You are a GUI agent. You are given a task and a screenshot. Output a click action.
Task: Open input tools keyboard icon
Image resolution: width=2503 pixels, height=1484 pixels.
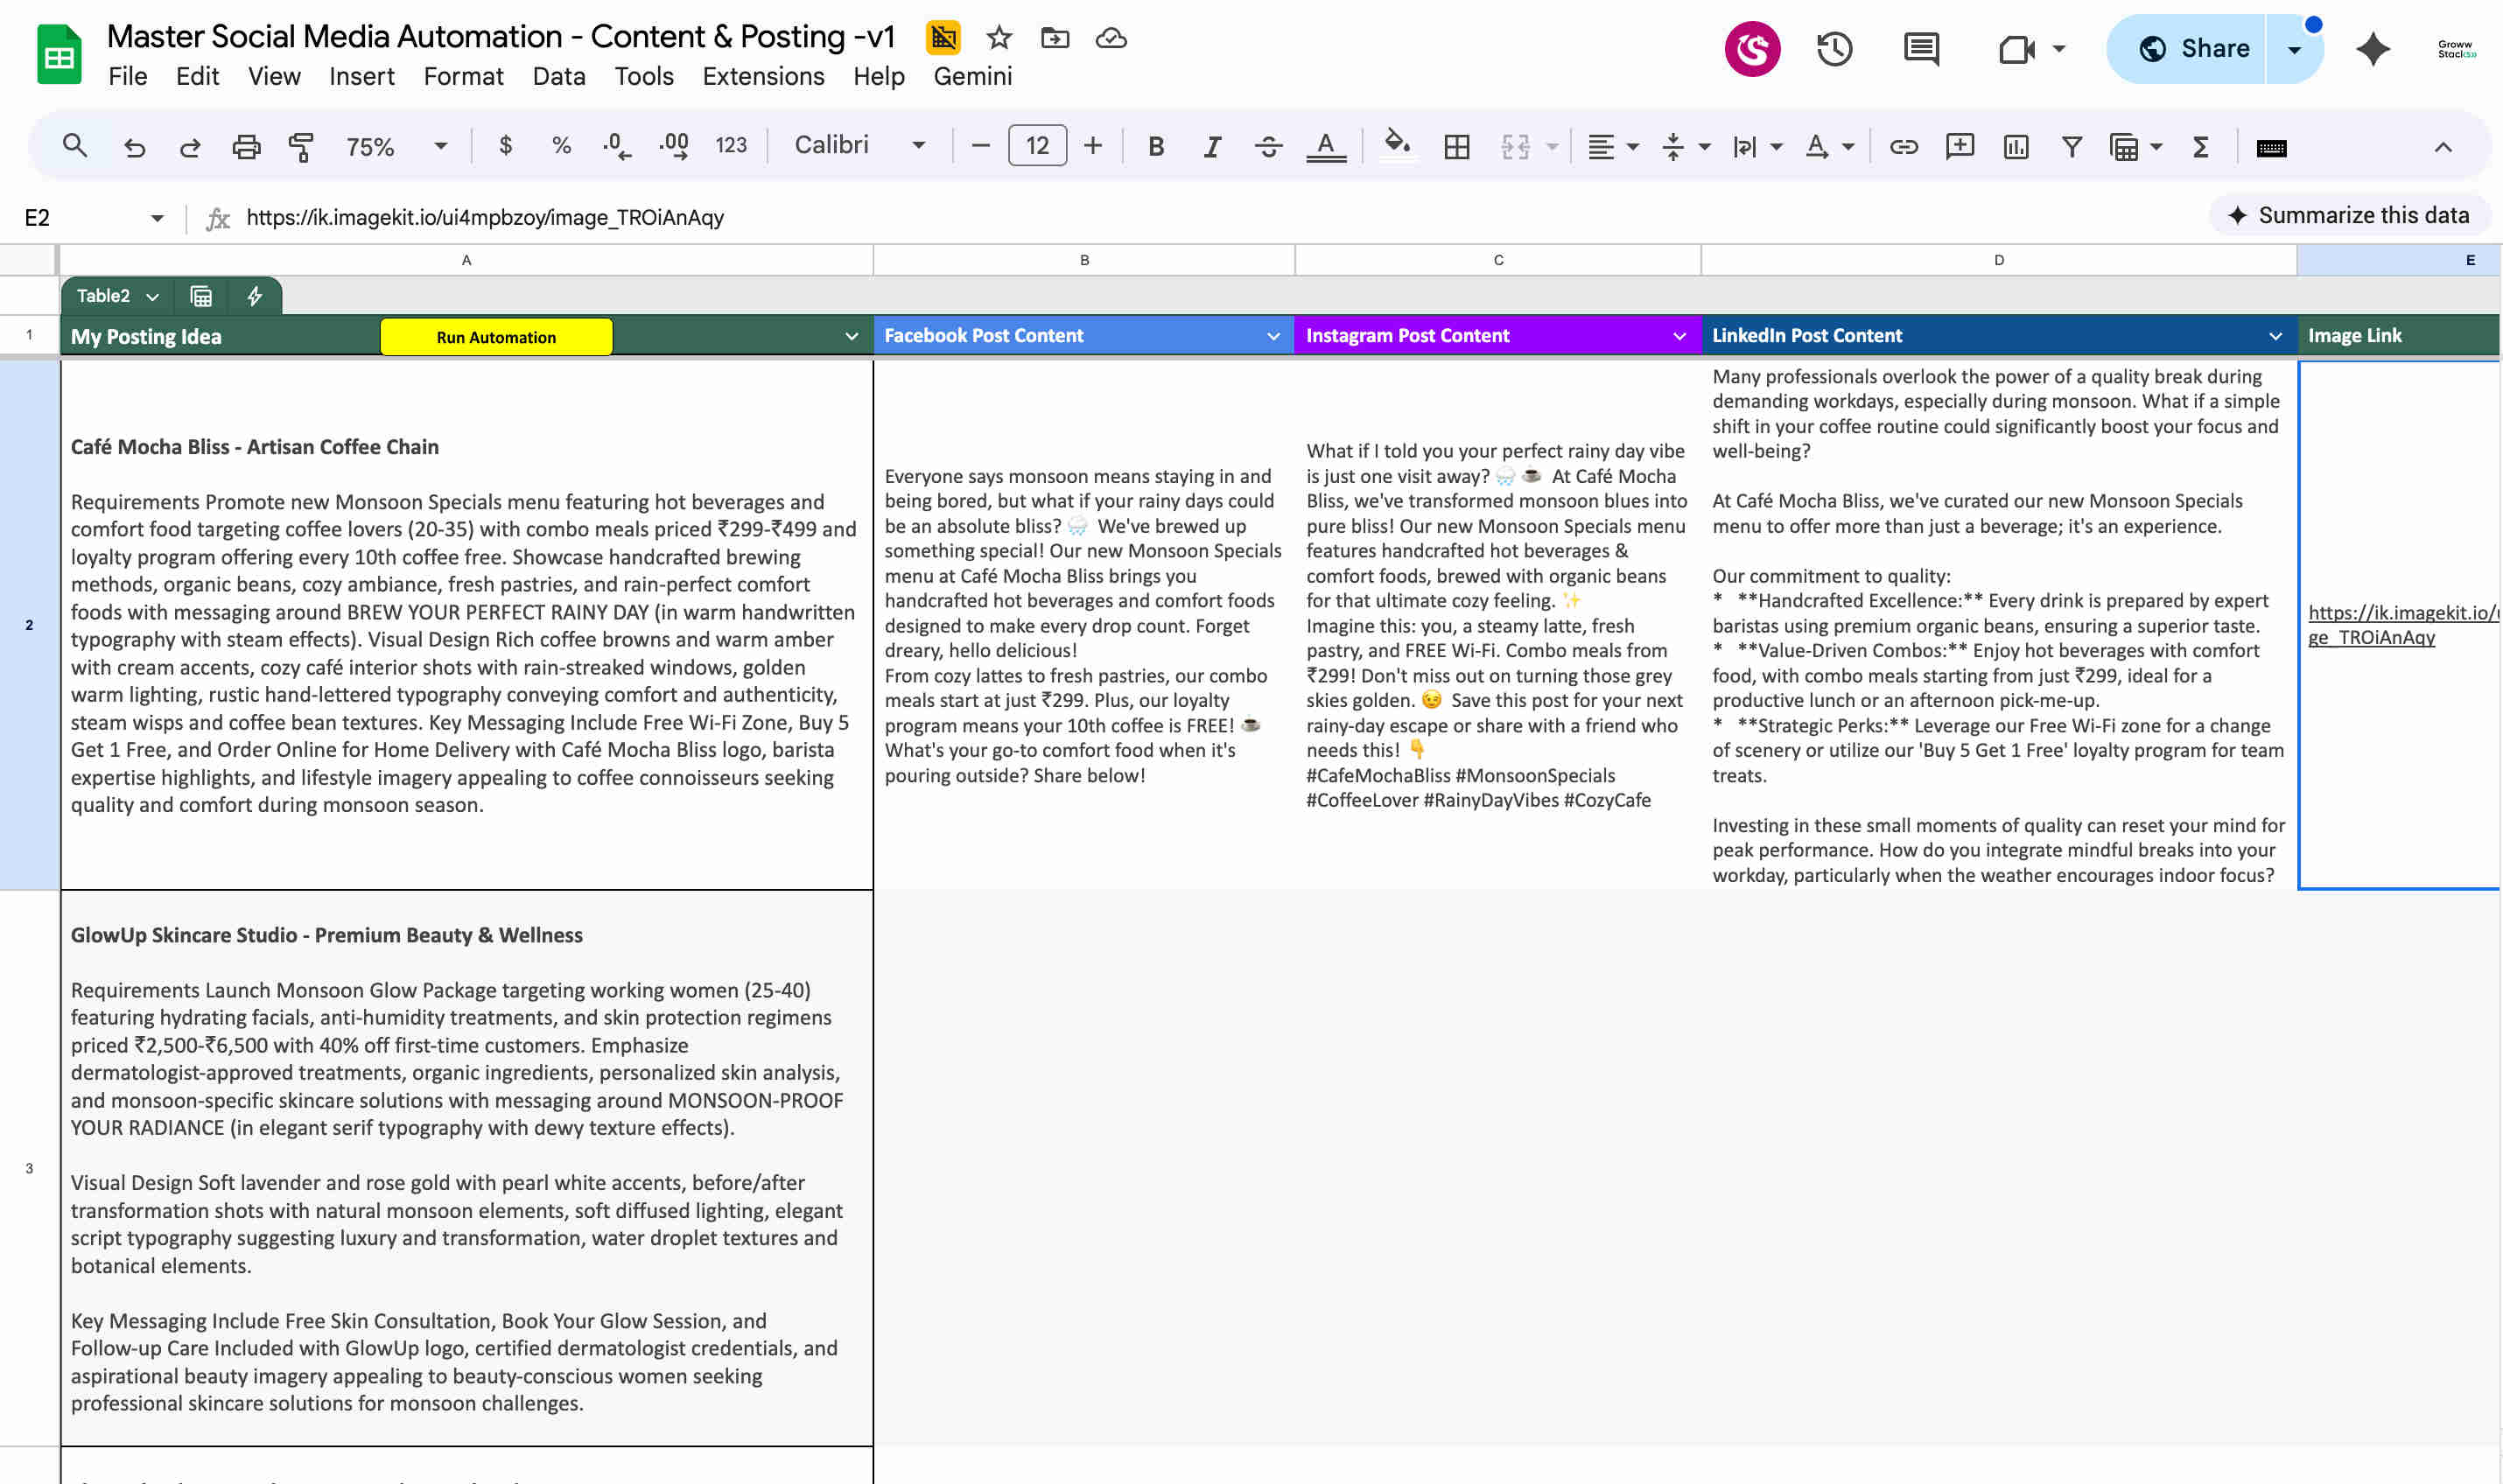pyautogui.click(x=2271, y=148)
